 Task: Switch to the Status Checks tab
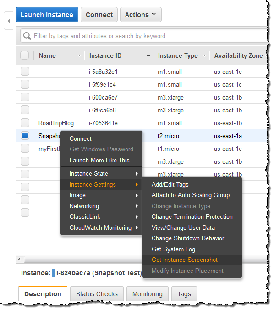click(x=97, y=294)
